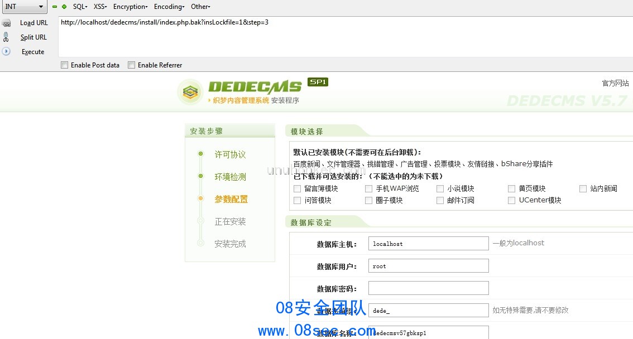The image size is (633, 339).
Task: Select the 许可协议 install step
Action: [x=230, y=154]
